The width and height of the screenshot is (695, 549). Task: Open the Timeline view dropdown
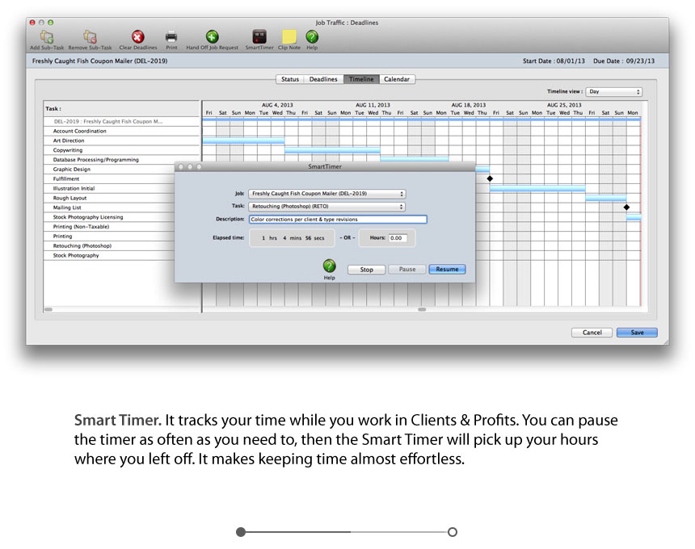[613, 92]
